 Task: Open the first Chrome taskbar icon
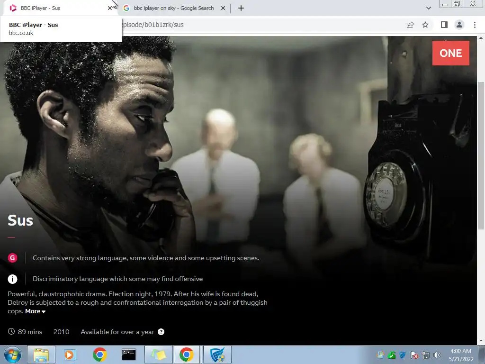coord(99,355)
